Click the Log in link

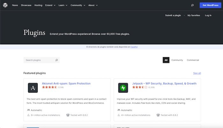click(x=208, y=15)
